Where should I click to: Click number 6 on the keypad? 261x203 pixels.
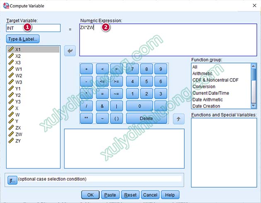coord(161,81)
